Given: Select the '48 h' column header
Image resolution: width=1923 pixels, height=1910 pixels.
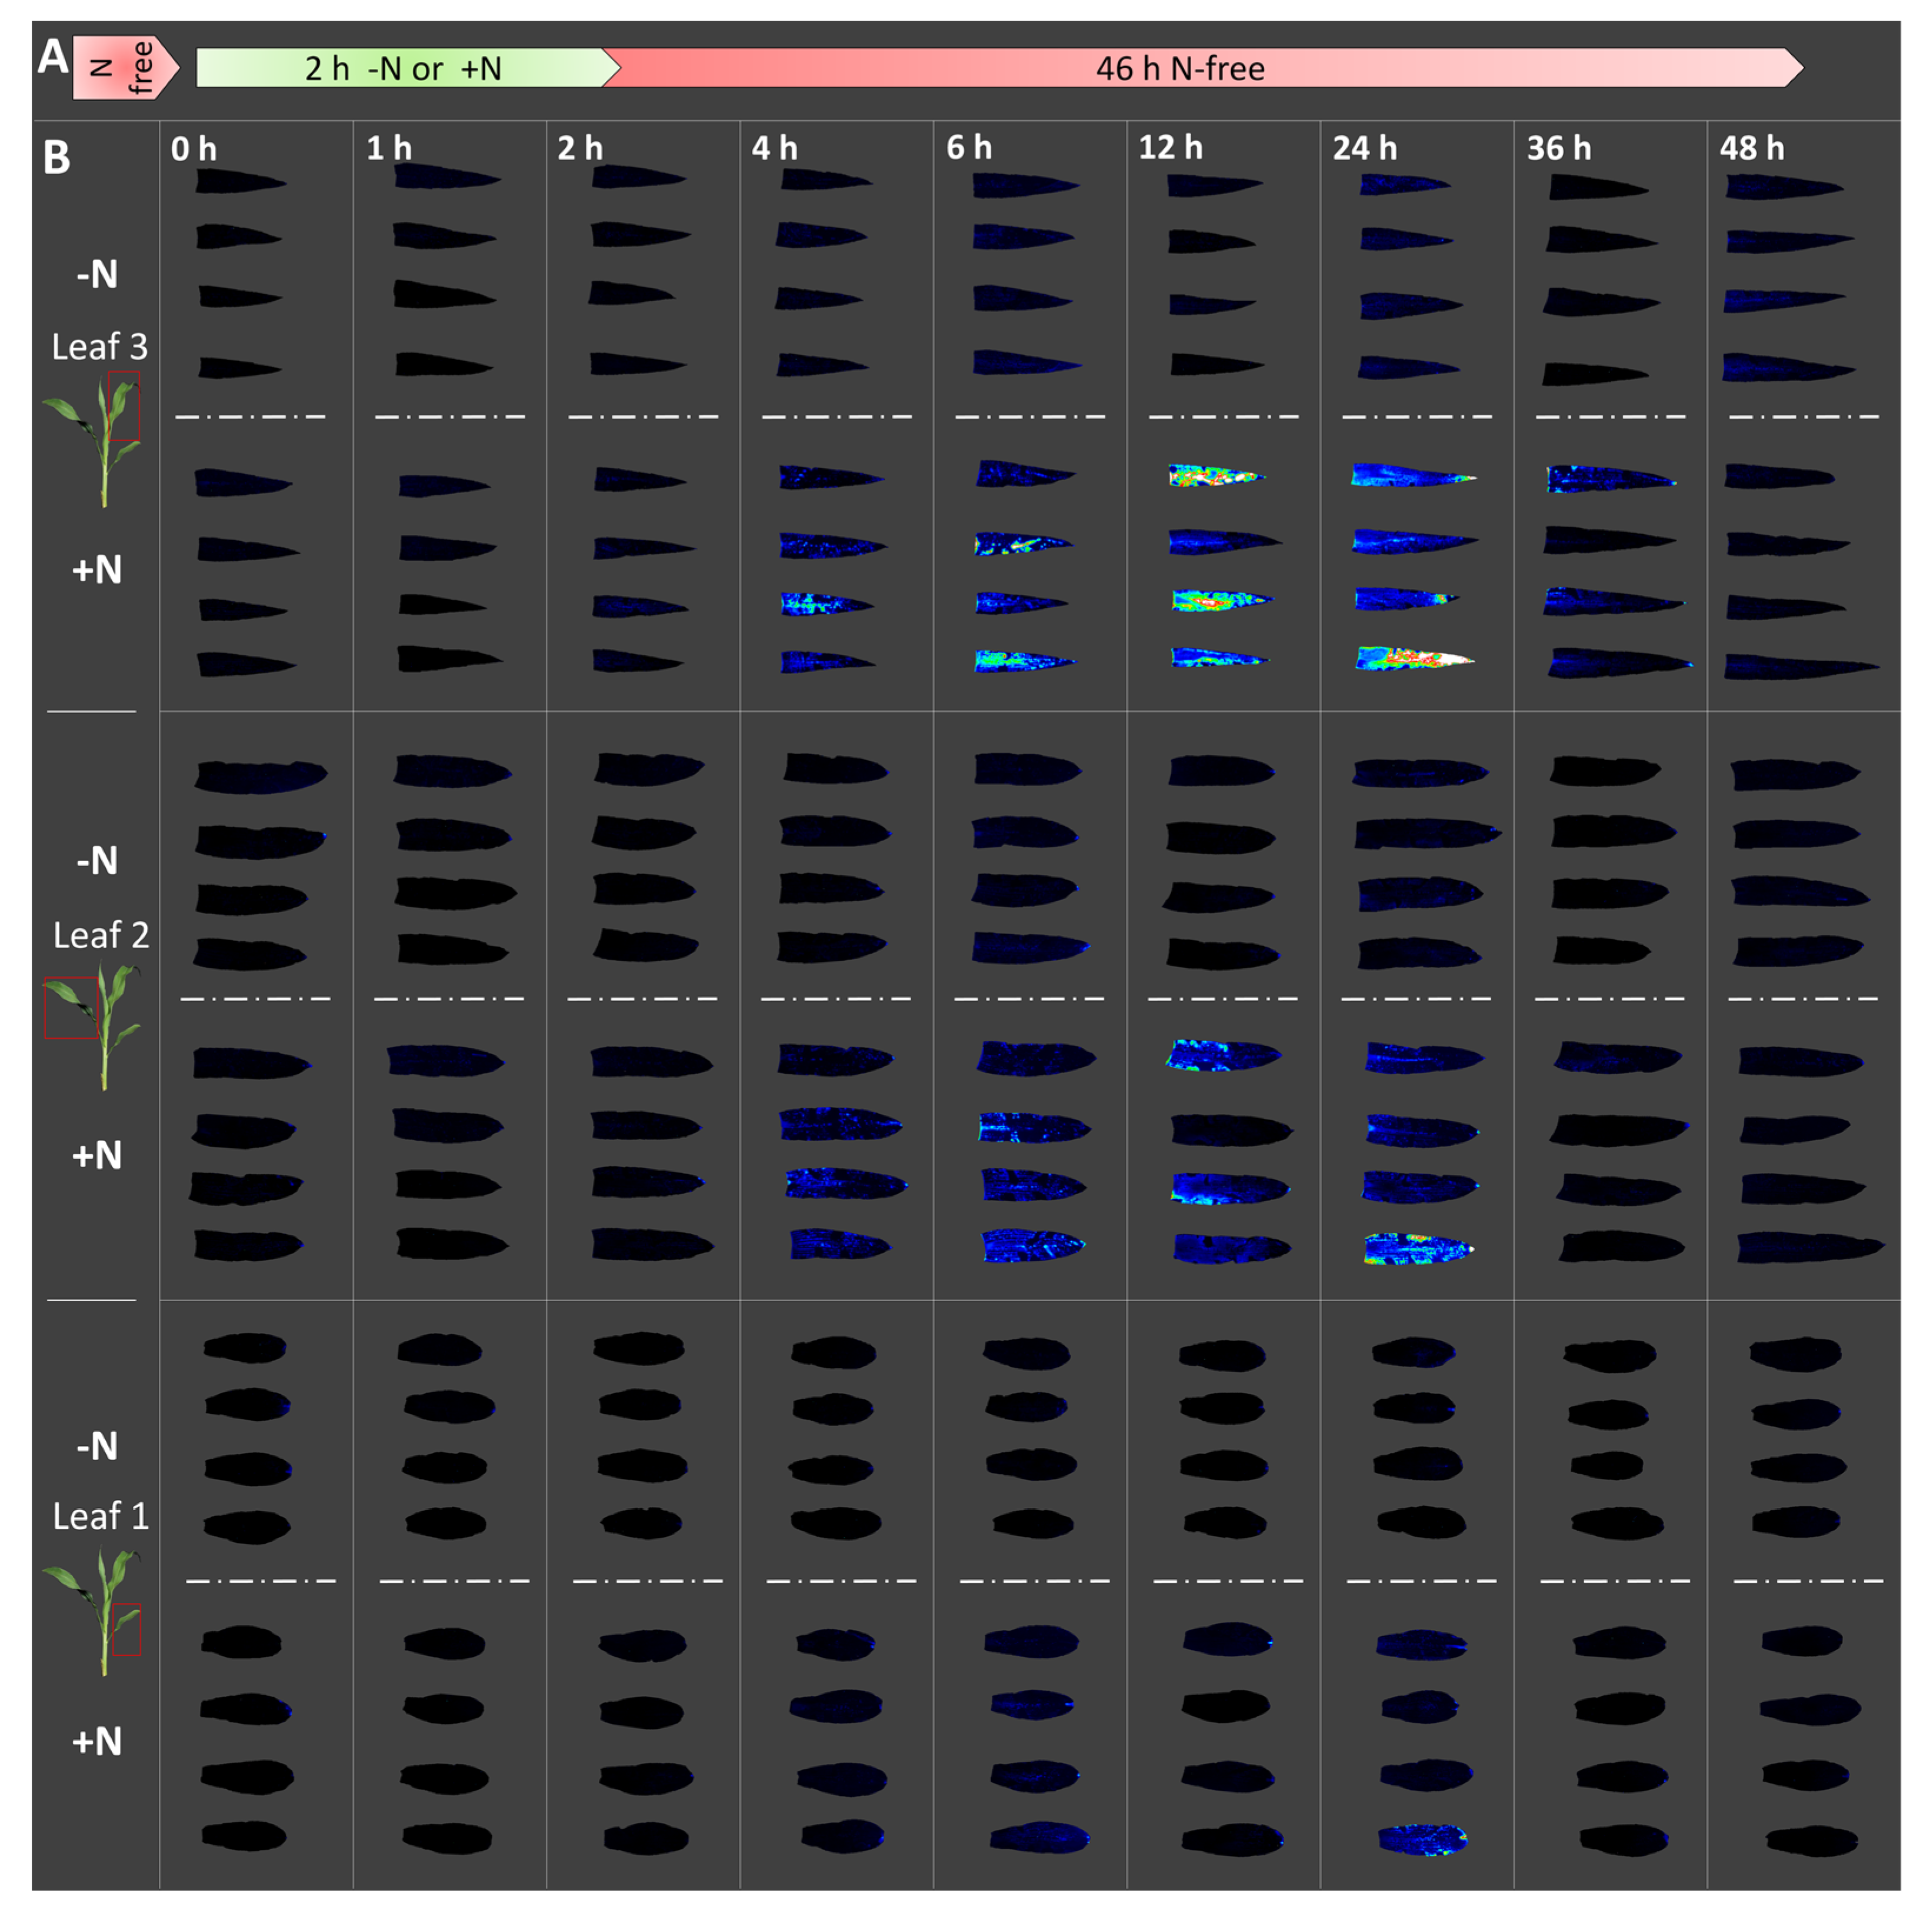Looking at the screenshot, I should point(1752,148).
